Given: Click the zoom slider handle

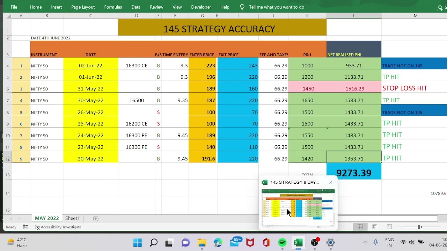Looking at the screenshot, I should tap(419, 227).
